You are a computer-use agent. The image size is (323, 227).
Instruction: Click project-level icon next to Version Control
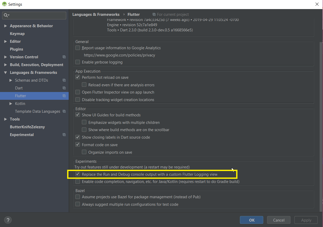coord(64,57)
